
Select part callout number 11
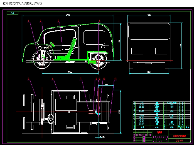click(115, 79)
